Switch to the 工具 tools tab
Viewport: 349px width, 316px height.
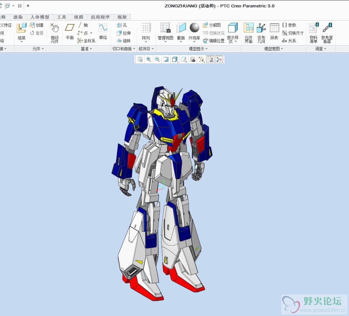(x=62, y=17)
